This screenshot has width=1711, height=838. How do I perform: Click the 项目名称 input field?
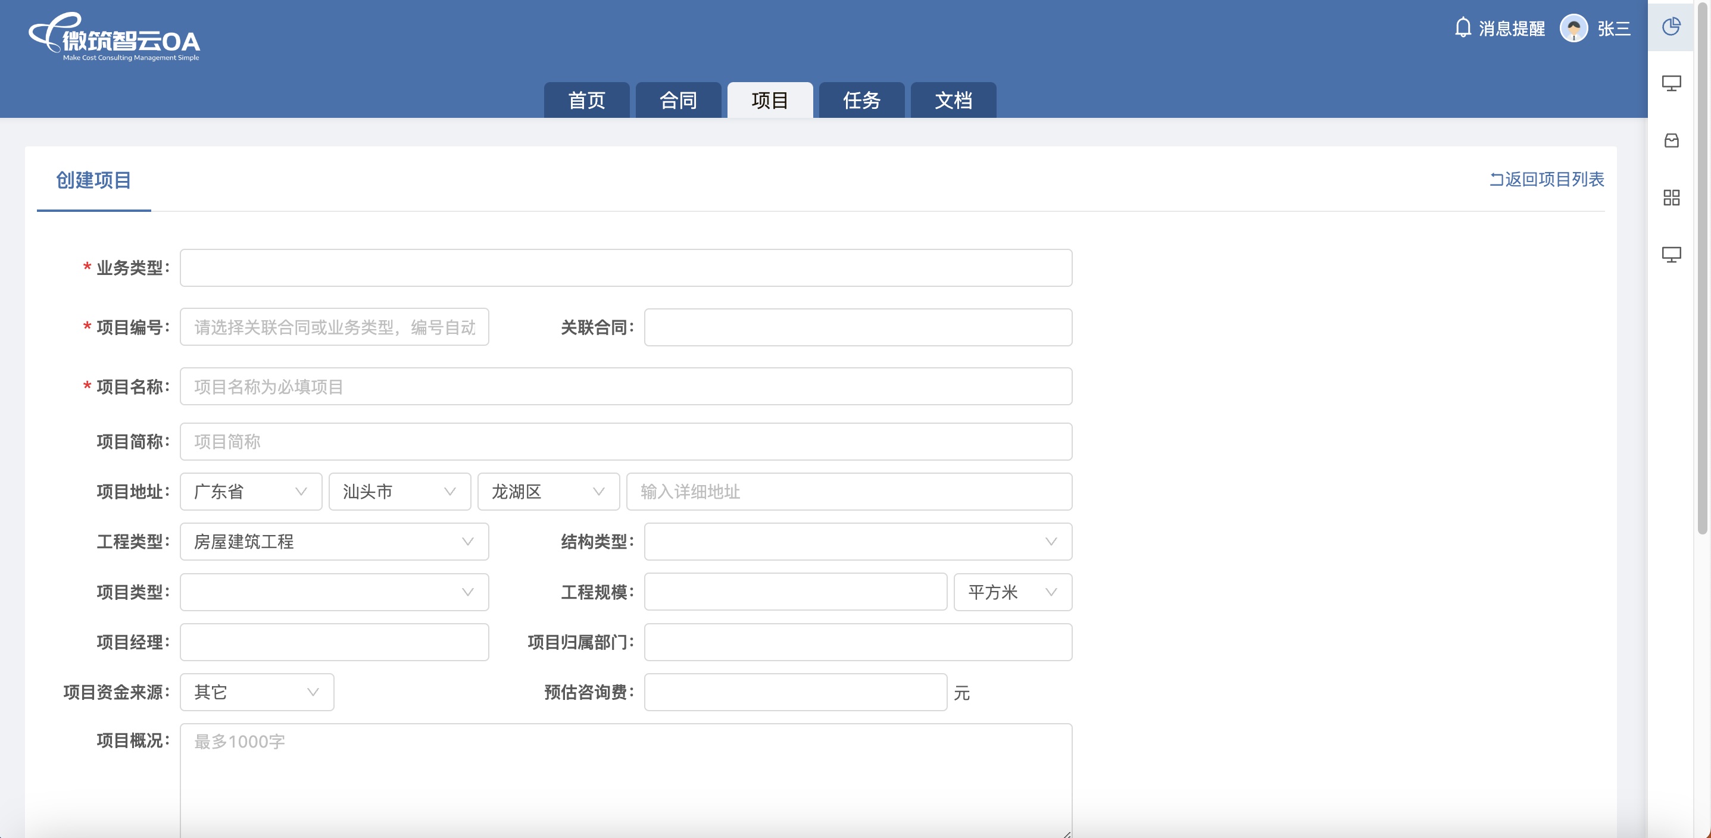pyautogui.click(x=625, y=386)
